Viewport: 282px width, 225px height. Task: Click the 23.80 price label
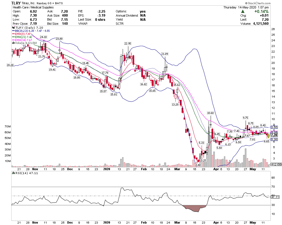point(59,39)
